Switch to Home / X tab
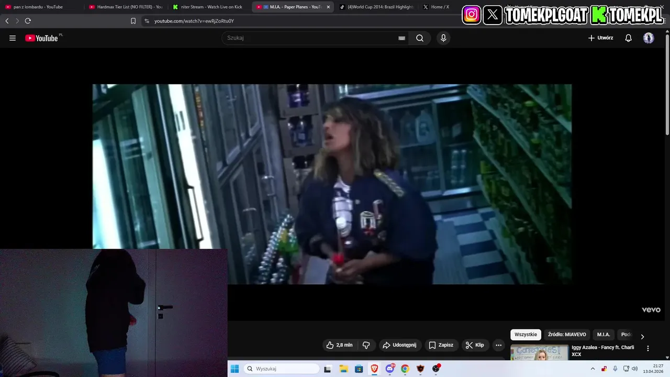Viewport: 670px width, 377px height. coord(439,7)
